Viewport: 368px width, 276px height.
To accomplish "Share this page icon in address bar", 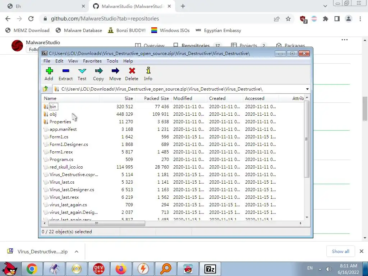I will pyautogui.click(x=277, y=19).
